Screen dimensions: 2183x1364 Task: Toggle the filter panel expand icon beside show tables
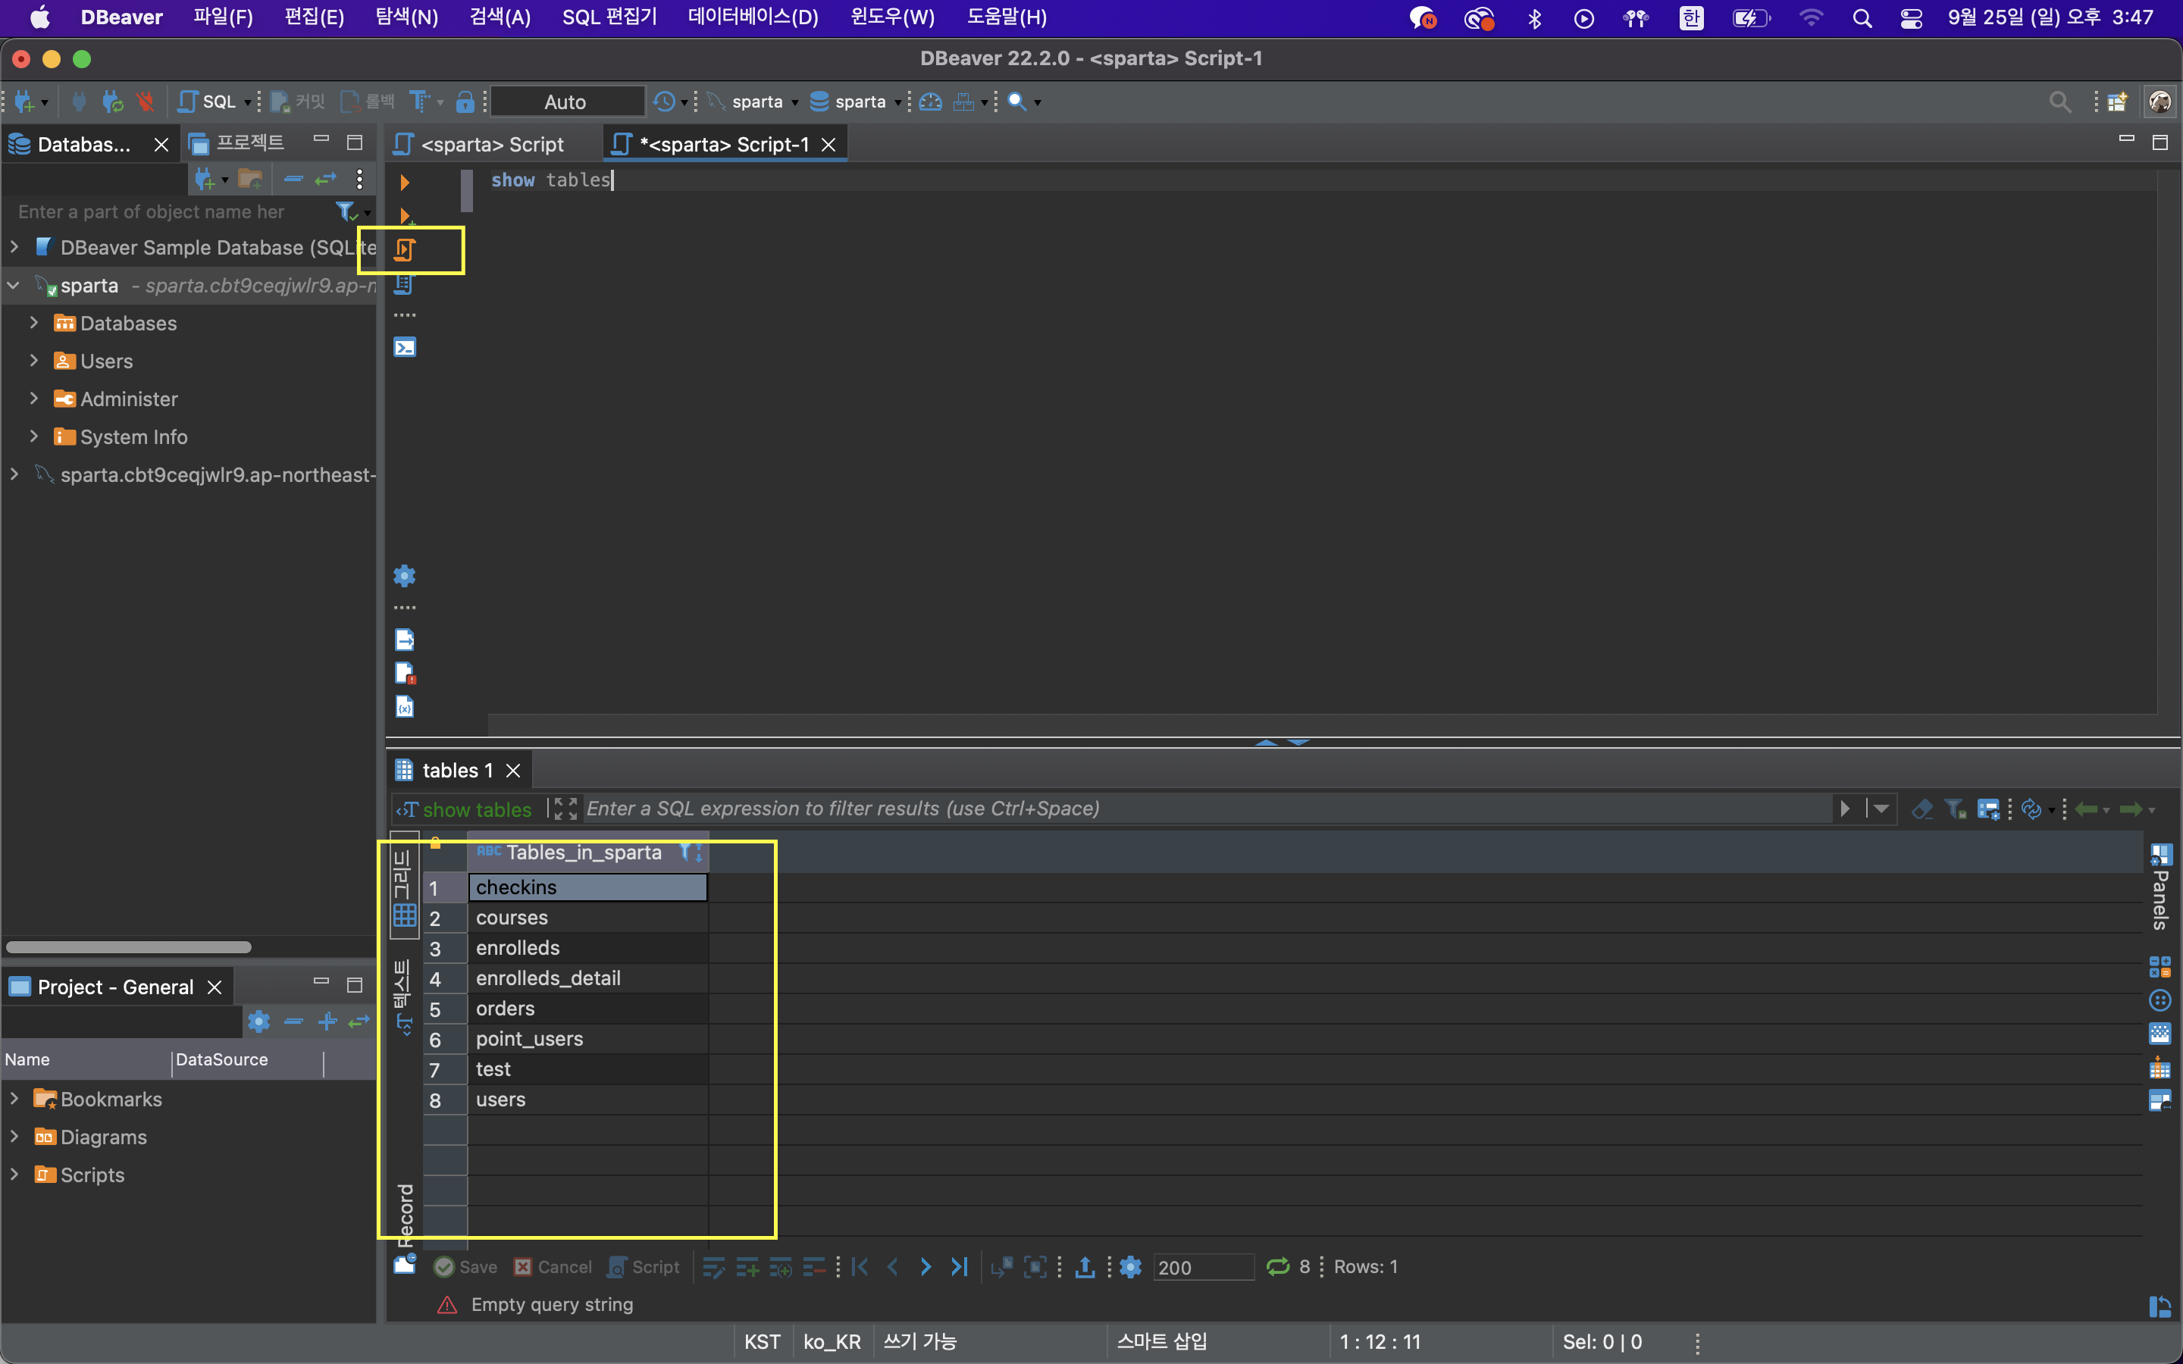pyautogui.click(x=565, y=809)
